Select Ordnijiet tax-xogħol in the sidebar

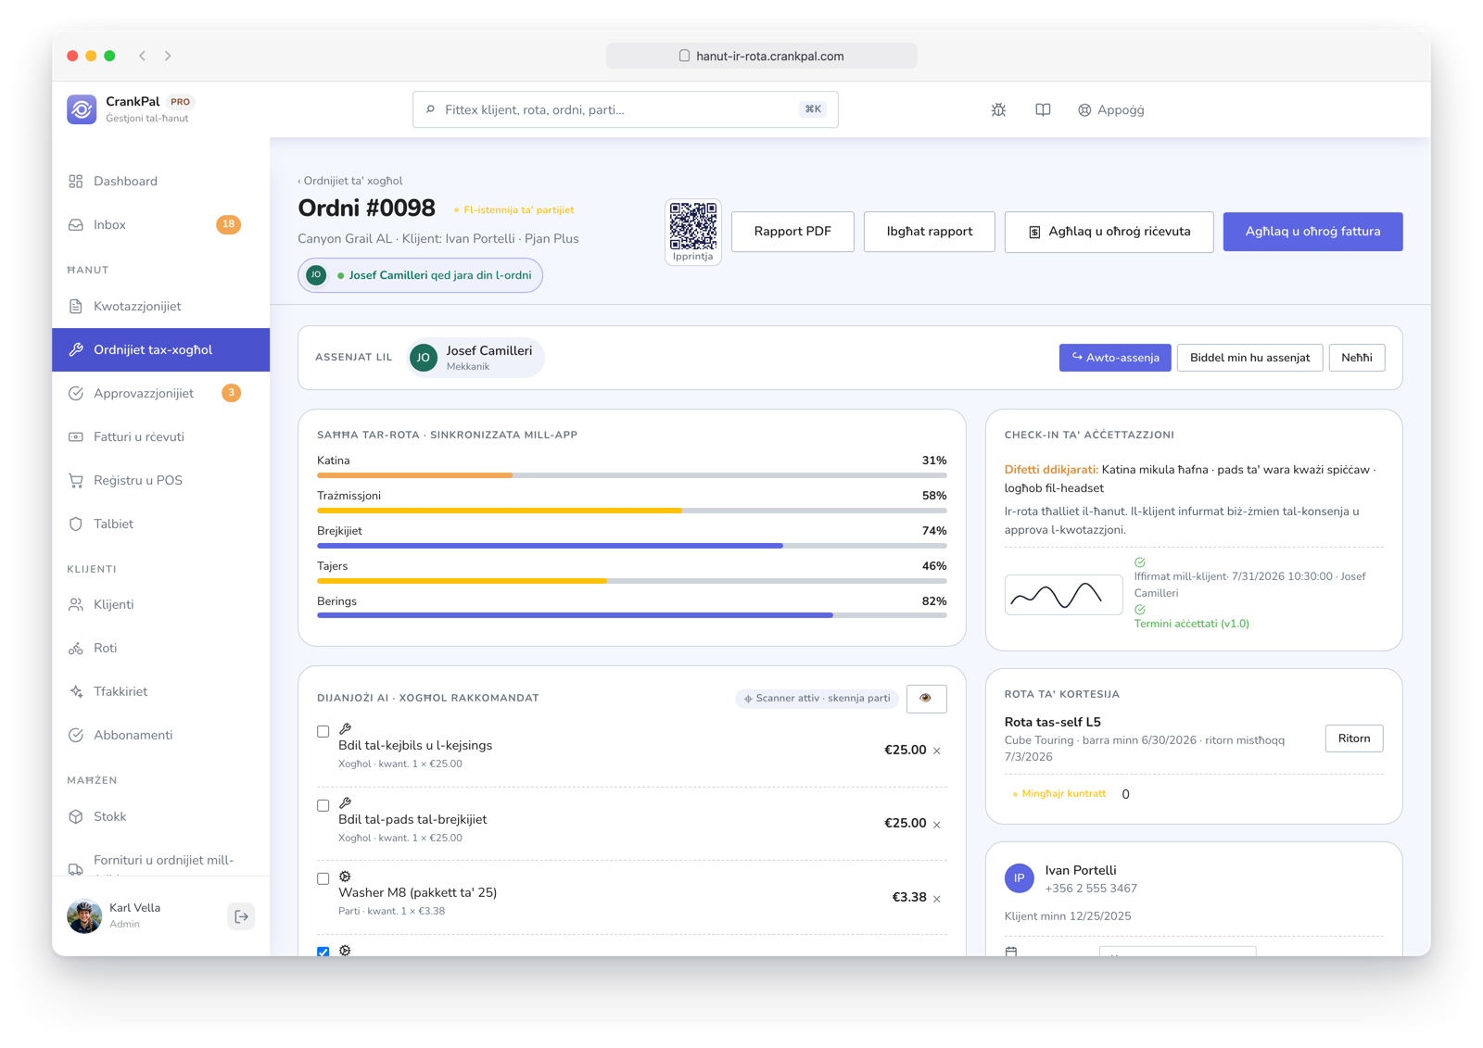pos(160,349)
